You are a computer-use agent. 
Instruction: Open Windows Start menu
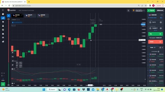point(44,89)
